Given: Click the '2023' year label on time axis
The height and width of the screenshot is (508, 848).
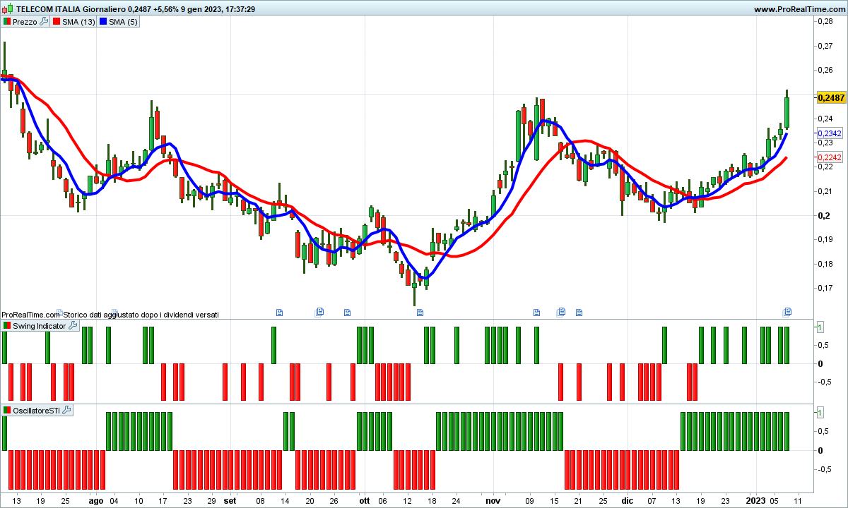Looking at the screenshot, I should coord(755,500).
